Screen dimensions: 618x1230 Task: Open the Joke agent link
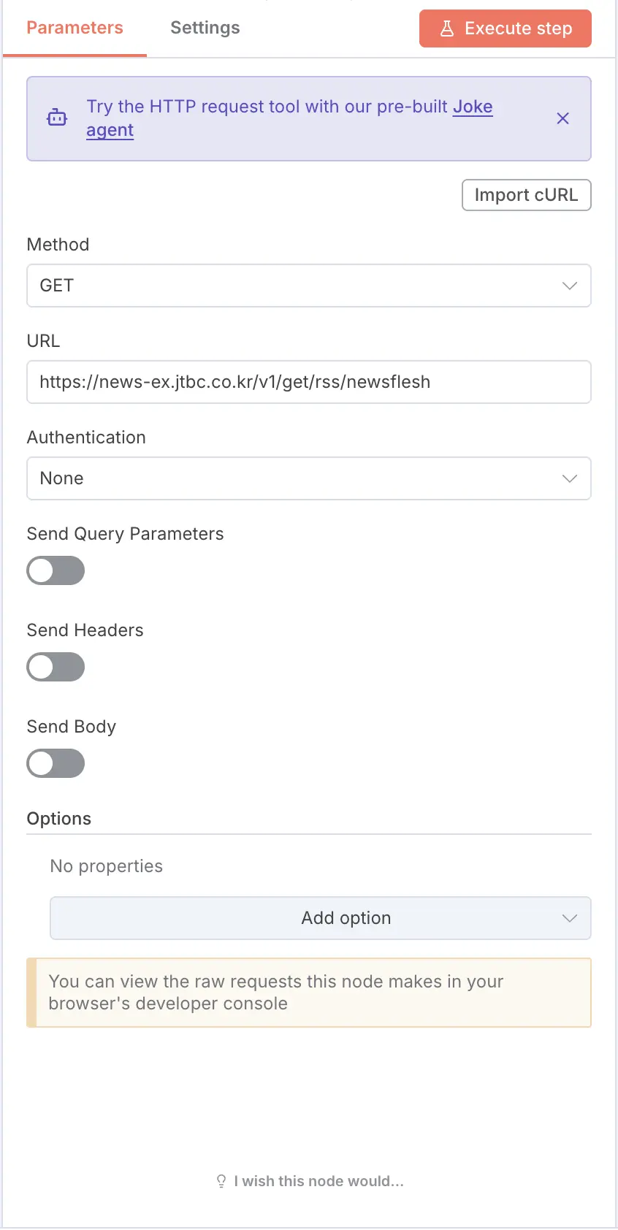click(x=473, y=107)
